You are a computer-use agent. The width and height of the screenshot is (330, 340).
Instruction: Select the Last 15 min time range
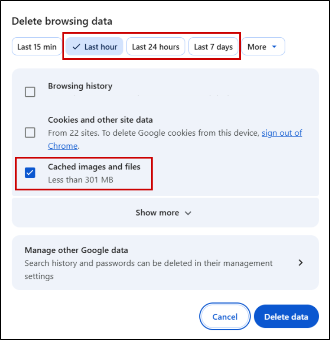click(37, 47)
